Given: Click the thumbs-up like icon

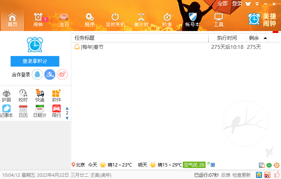Looking at the screenshot, I should click(x=277, y=175).
